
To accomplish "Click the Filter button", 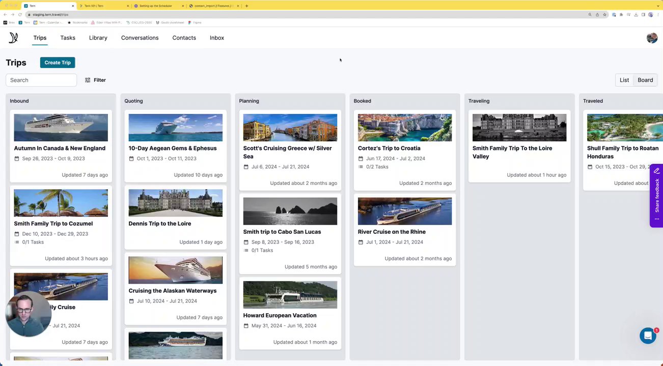I will 95,80.
